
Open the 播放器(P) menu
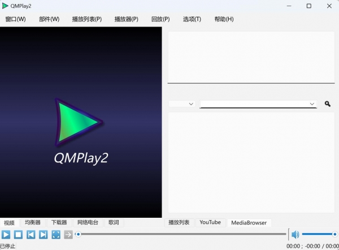127,19
